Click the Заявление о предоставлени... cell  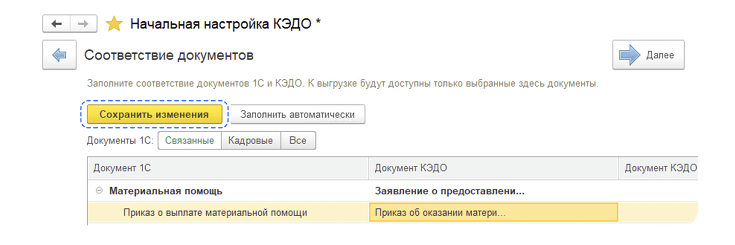click(x=494, y=191)
